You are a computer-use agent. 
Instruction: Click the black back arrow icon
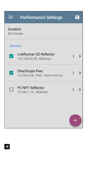7,147
